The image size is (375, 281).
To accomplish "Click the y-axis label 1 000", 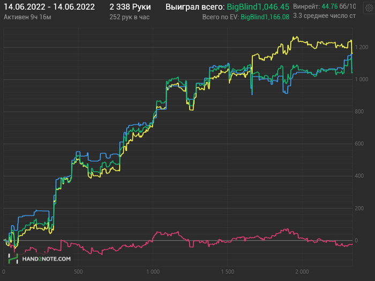I will click(362, 79).
